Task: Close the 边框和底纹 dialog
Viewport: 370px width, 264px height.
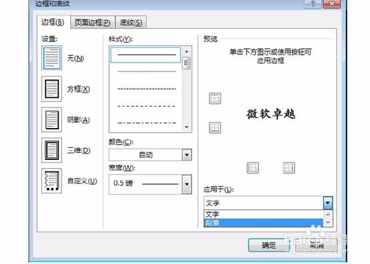Action: click(331, 3)
